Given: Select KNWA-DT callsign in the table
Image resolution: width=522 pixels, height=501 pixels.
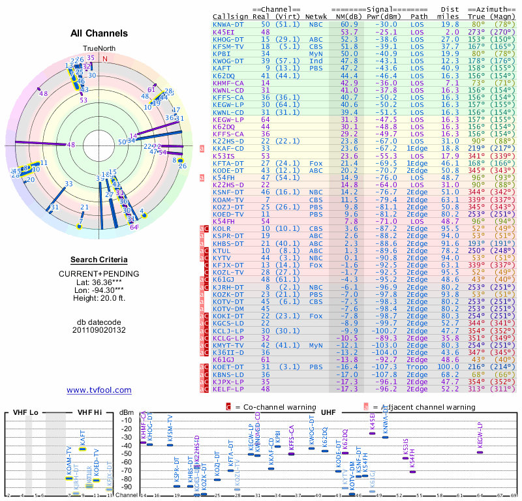Looking at the screenshot, I should pos(228,25).
